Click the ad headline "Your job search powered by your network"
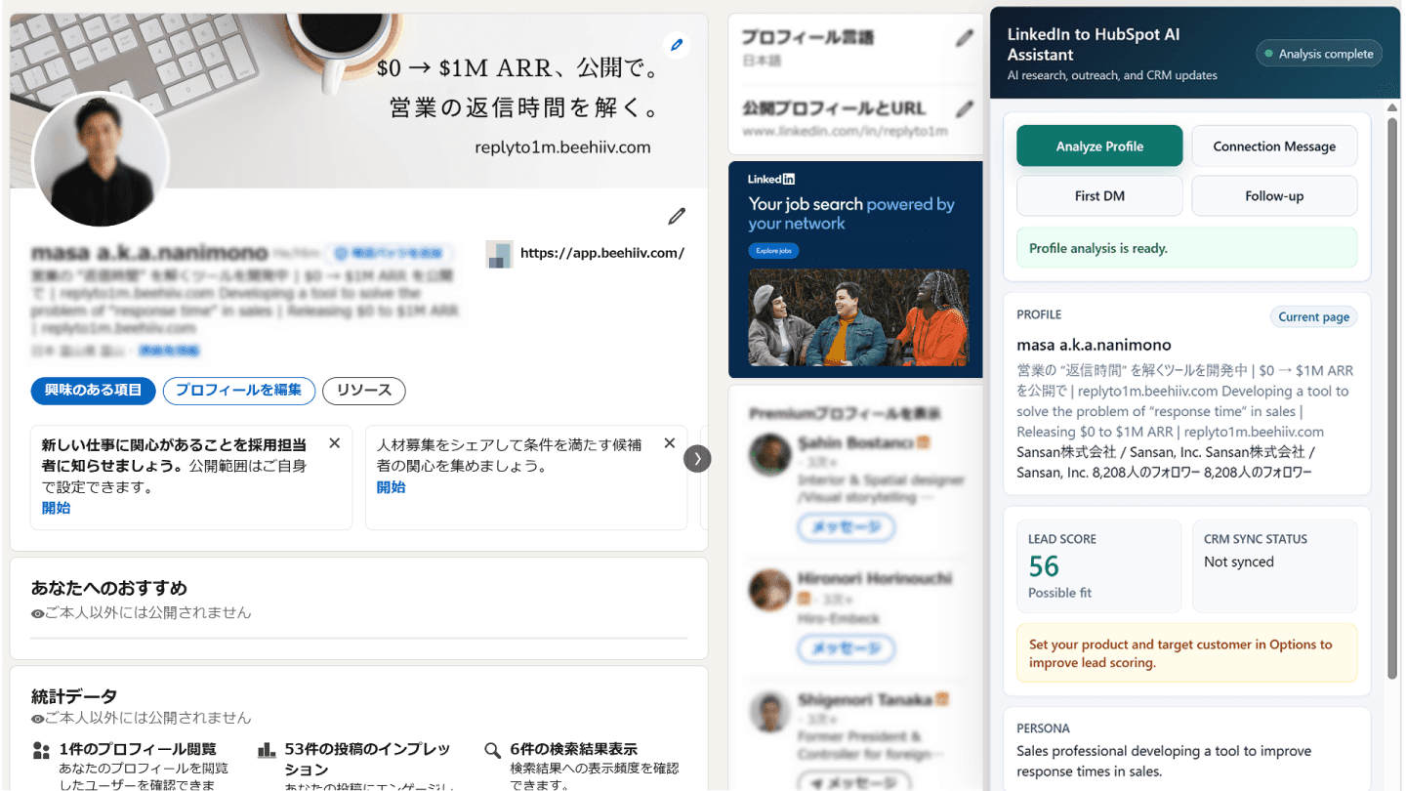The width and height of the screenshot is (1406, 791). pos(851,214)
